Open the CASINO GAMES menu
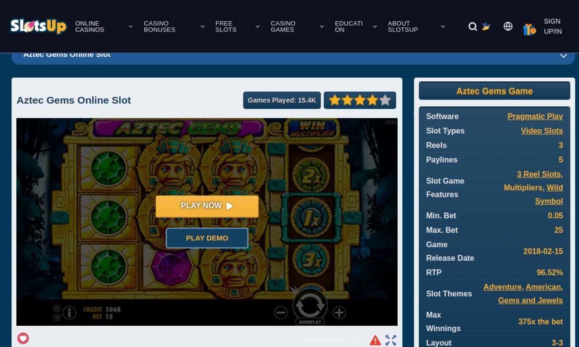The height and width of the screenshot is (347, 579). coord(283,27)
